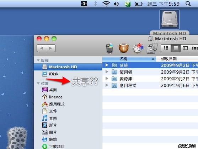Open the trash app toolbar icon
The width and height of the screenshot is (198, 149).
109,48
